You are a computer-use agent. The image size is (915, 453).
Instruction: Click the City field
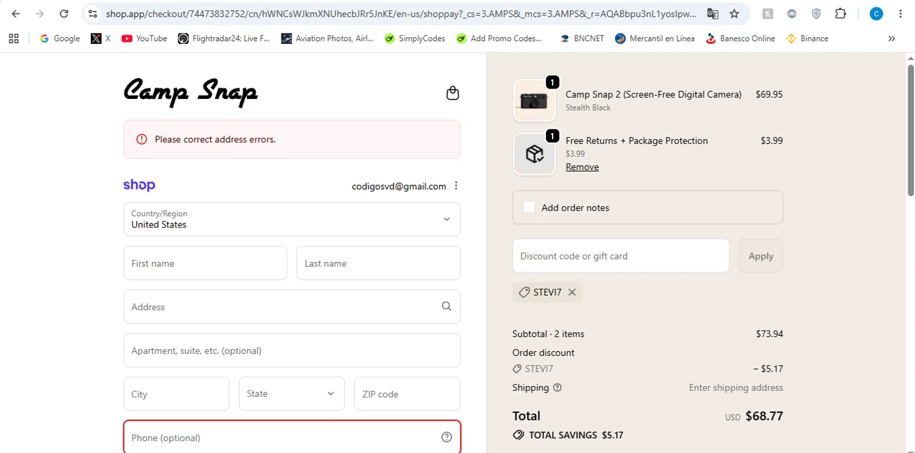point(176,394)
